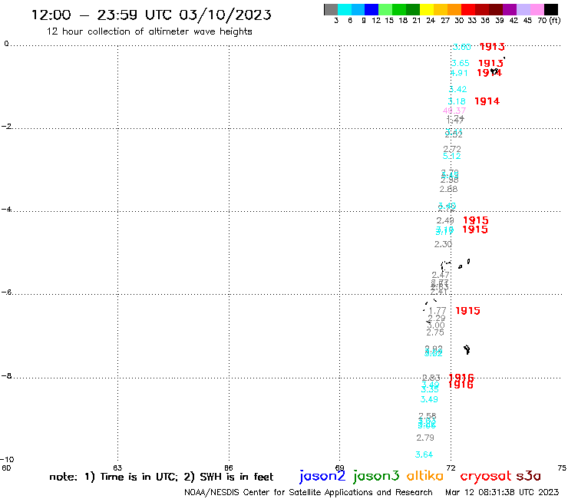Click the '70 (ft)' color scale label
The image size is (568, 499).
pyautogui.click(x=549, y=21)
